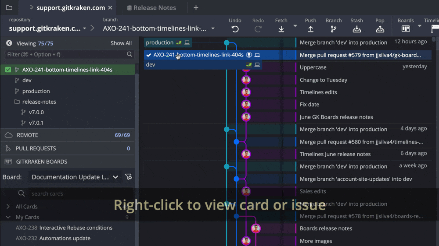439x246 pixels.
Task: Click the top 'Merge branch dev into production' graph node
Action: point(227,43)
